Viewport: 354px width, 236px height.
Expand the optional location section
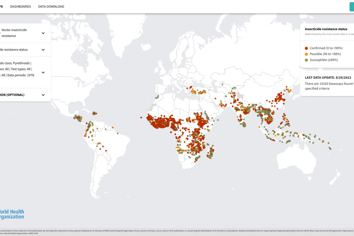(x=43, y=95)
